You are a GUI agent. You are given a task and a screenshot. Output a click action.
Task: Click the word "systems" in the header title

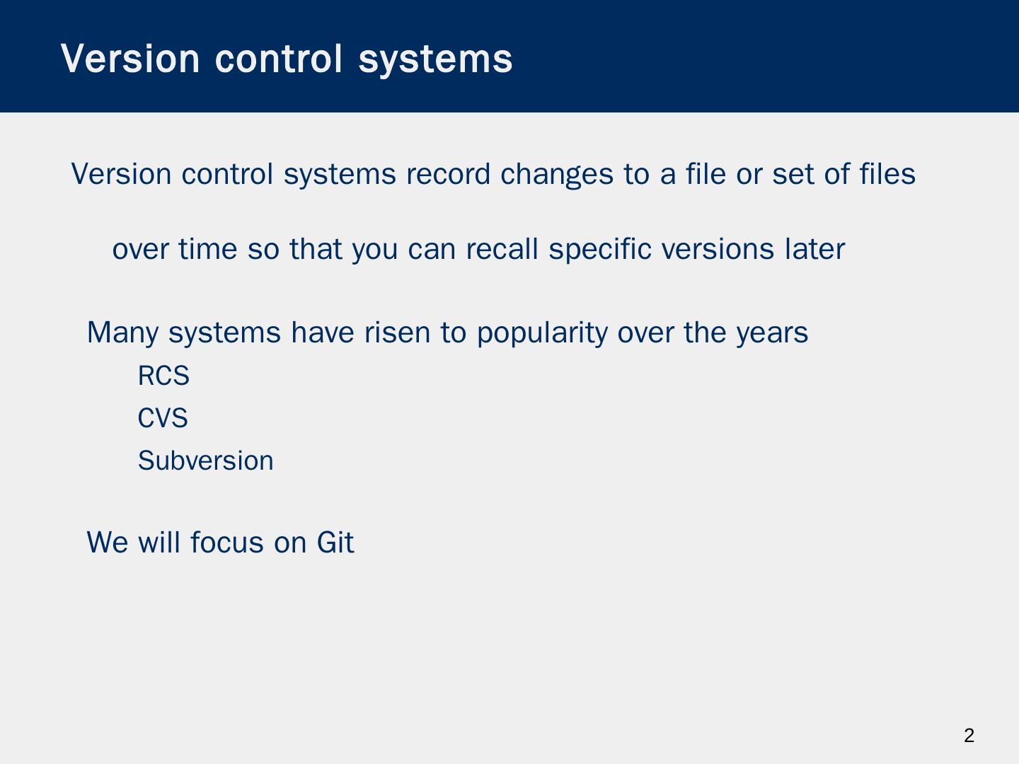pos(435,59)
